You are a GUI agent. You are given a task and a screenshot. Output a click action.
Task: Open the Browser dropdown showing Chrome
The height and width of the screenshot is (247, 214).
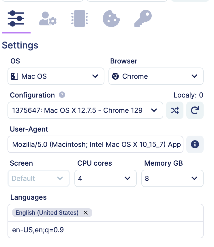156,76
